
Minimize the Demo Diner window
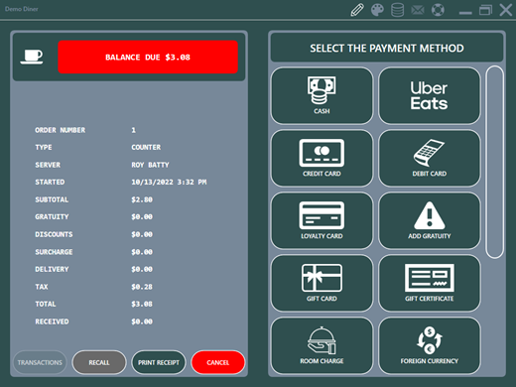465,13
